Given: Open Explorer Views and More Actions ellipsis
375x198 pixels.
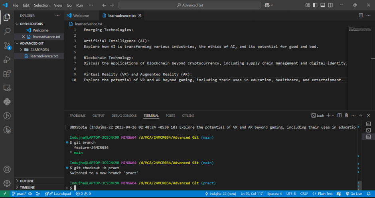Looking at the screenshot, I should pos(57,16).
